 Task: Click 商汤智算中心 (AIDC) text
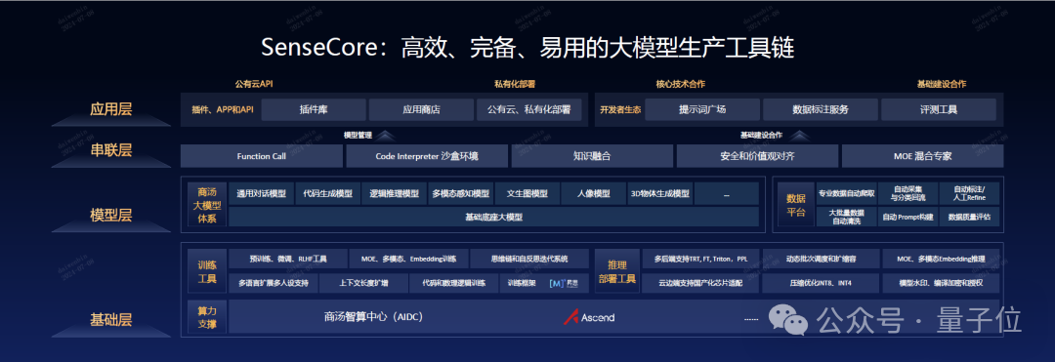(373, 317)
